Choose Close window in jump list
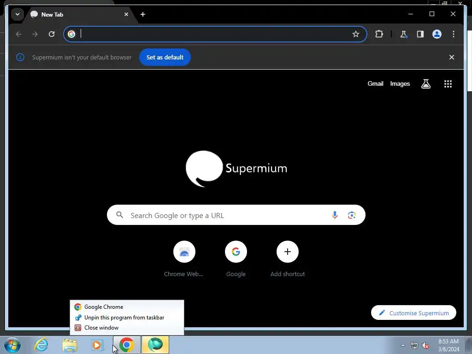Viewport: 472px width, 354px height. (127, 328)
